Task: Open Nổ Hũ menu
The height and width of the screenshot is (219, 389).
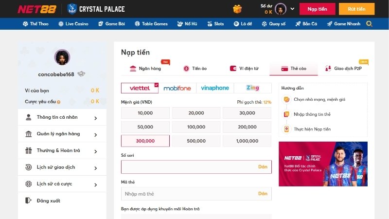Action: pos(187,24)
